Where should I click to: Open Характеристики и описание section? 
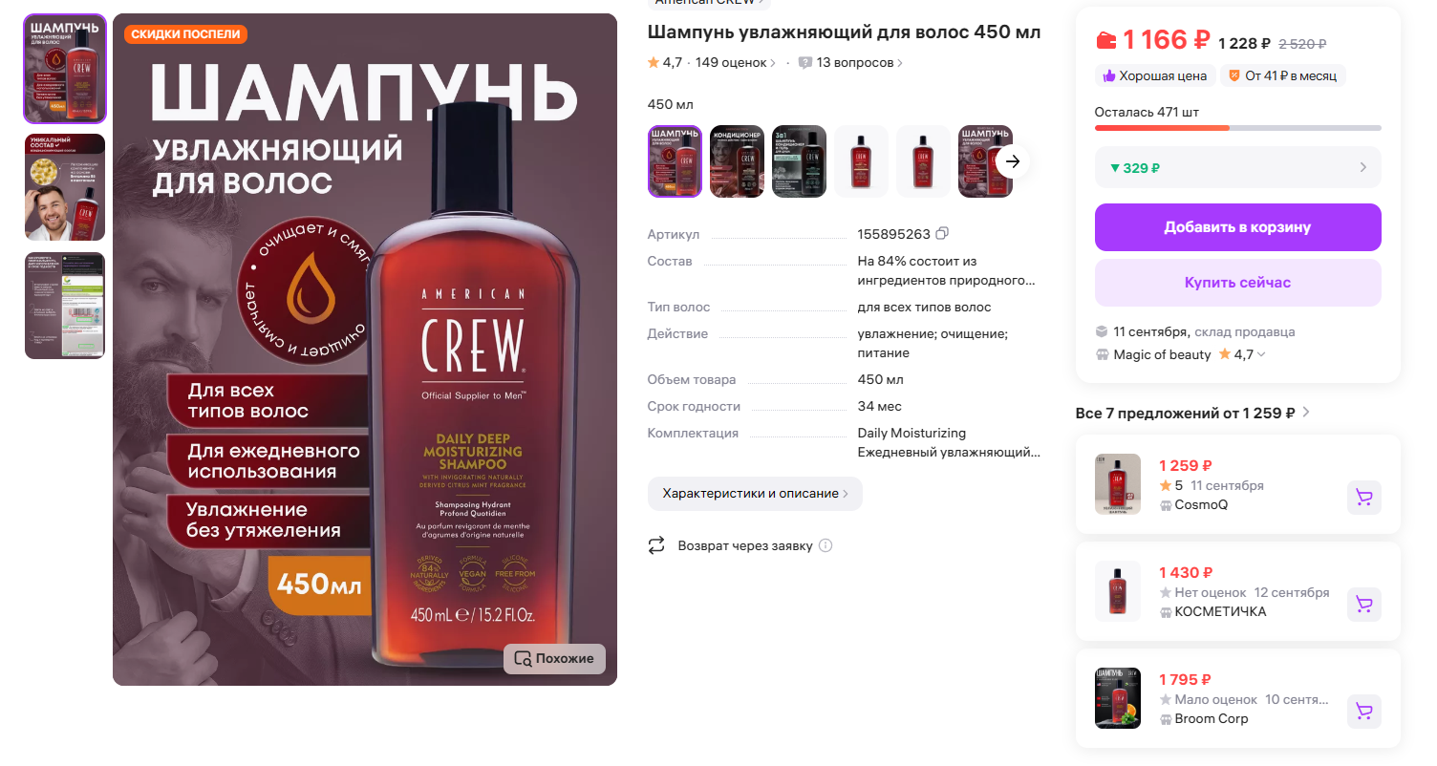(x=755, y=494)
